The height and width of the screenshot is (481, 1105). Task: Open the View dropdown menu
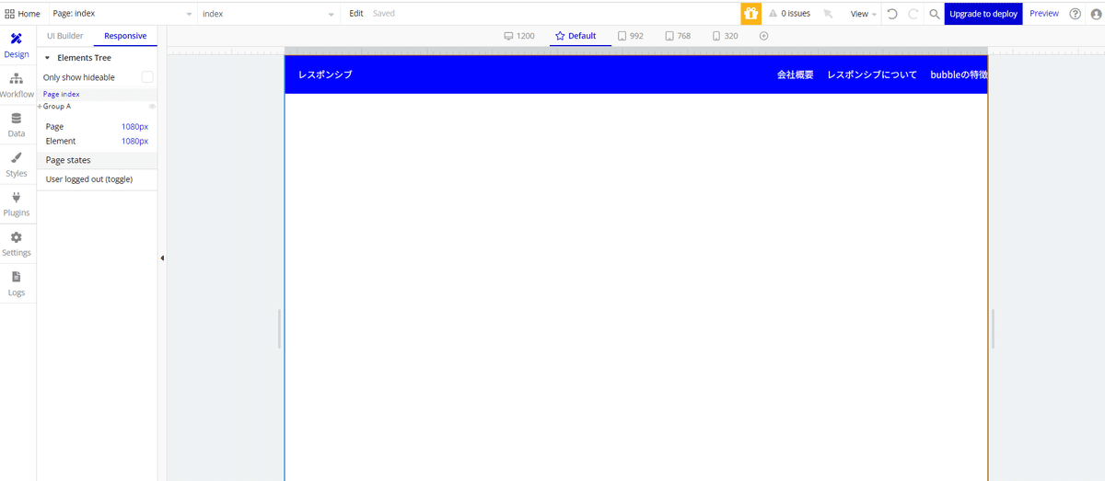(863, 14)
